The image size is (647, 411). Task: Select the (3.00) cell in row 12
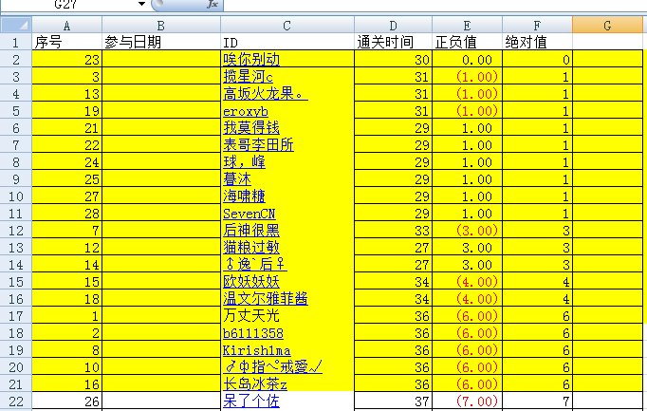pyautogui.click(x=467, y=231)
